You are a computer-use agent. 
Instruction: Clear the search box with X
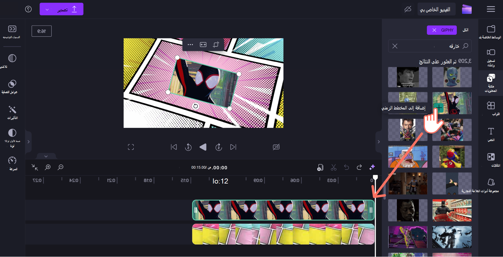pos(395,46)
